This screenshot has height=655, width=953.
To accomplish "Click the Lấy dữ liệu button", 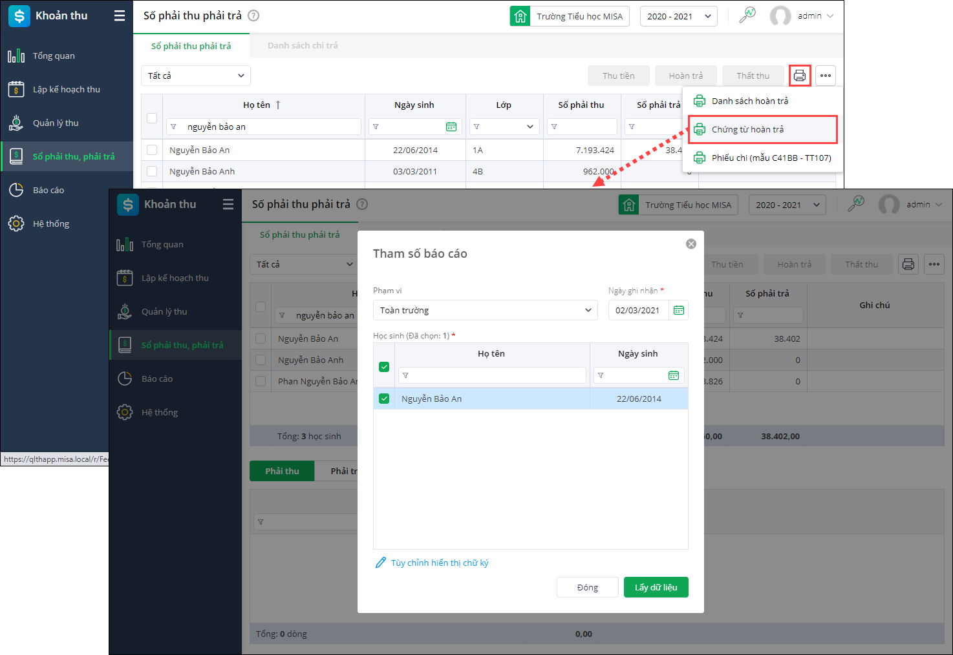I will (x=656, y=587).
